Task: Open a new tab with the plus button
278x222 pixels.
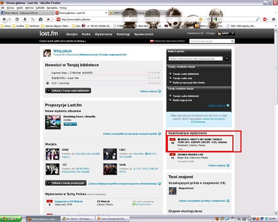Action: [166, 13]
